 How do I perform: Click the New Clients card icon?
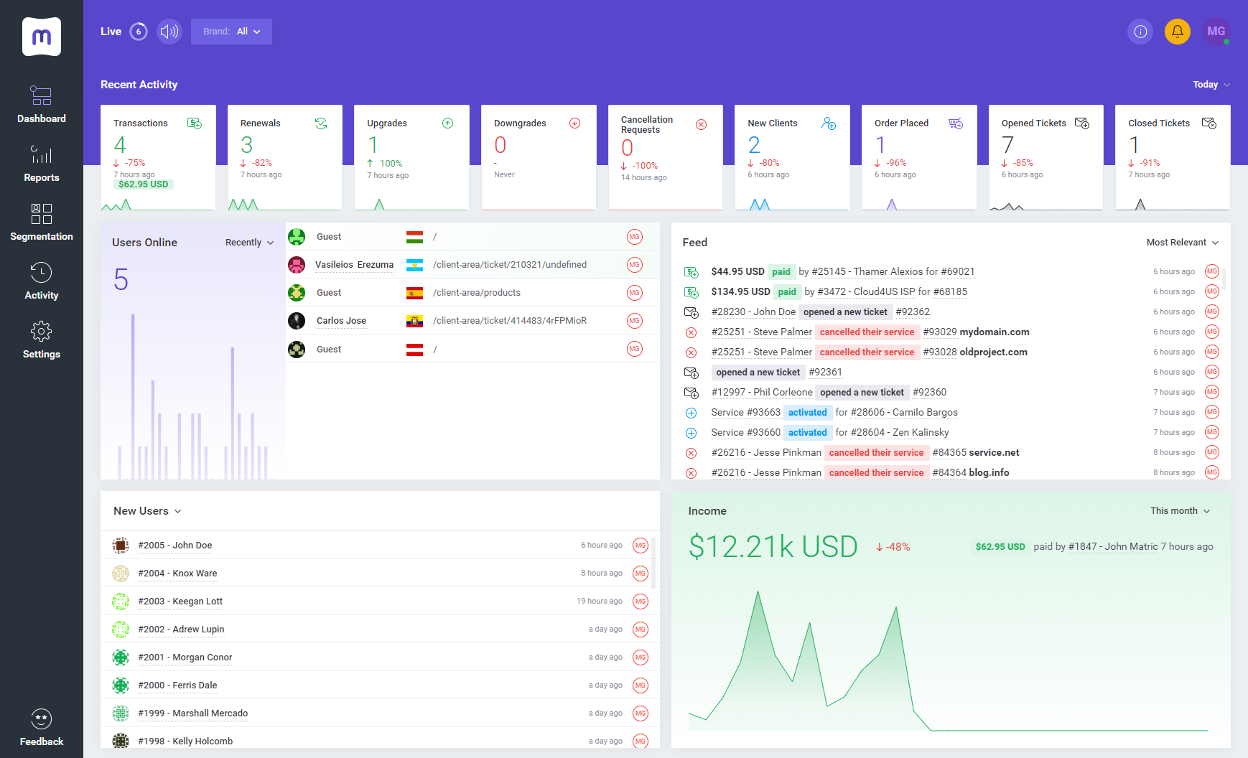[x=829, y=123]
